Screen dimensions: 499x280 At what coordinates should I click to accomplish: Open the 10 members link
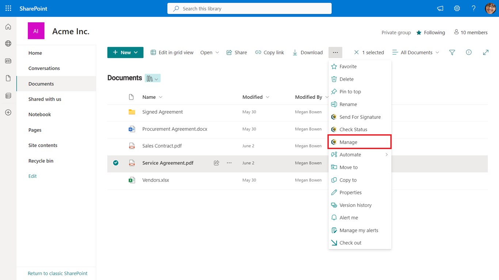point(471,32)
